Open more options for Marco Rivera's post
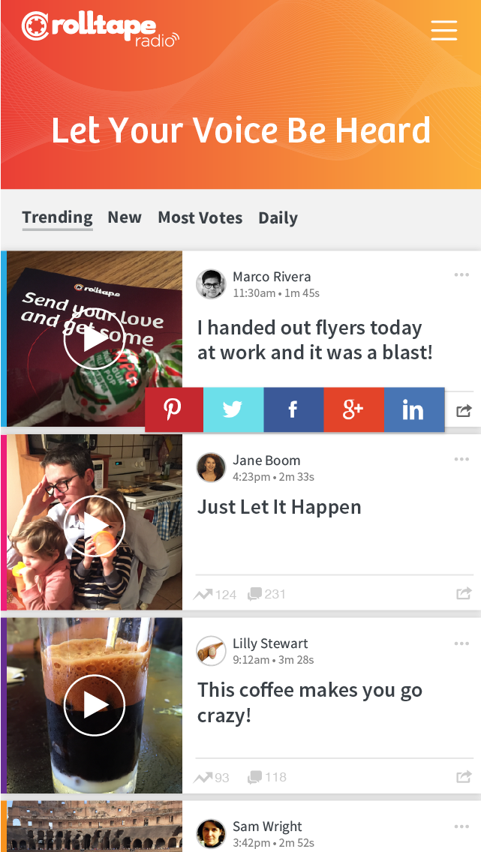 pos(461,275)
